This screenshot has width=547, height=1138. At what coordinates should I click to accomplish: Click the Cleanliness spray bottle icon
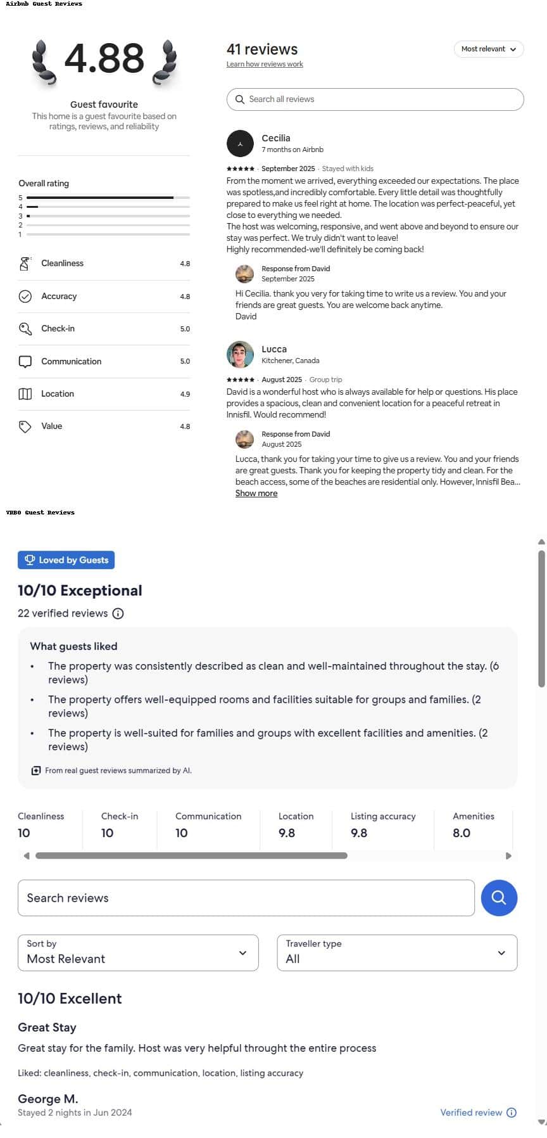click(x=25, y=264)
